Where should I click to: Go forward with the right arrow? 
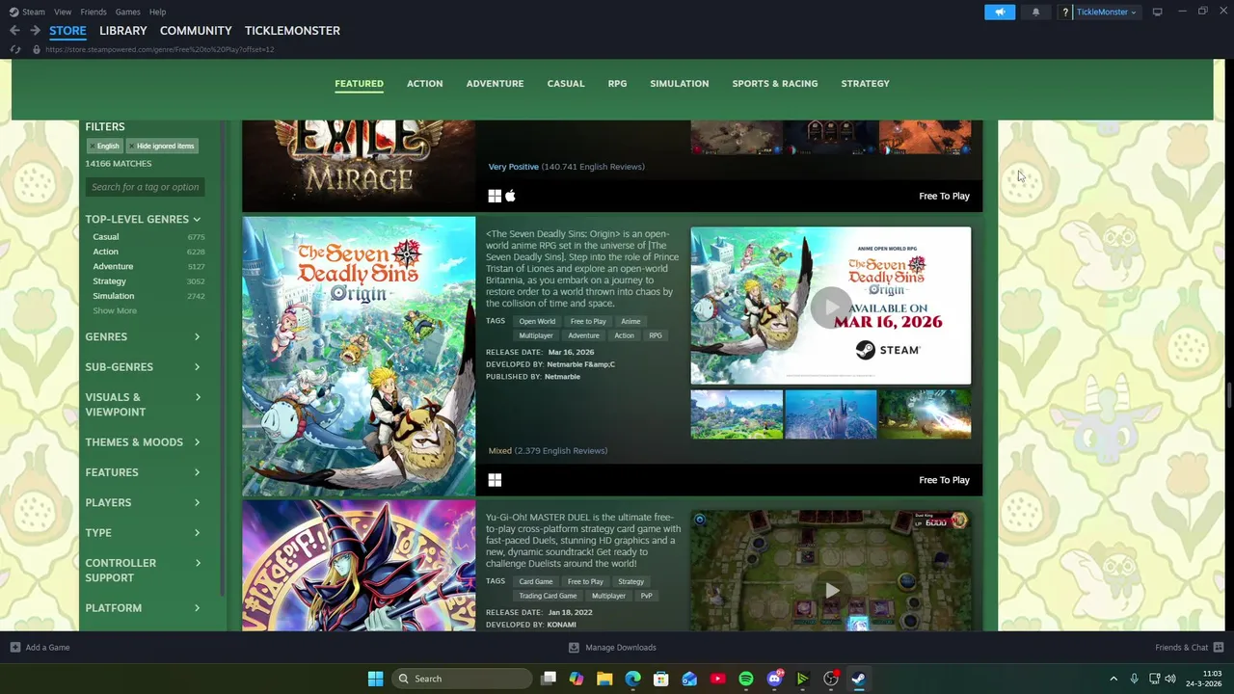(x=35, y=31)
